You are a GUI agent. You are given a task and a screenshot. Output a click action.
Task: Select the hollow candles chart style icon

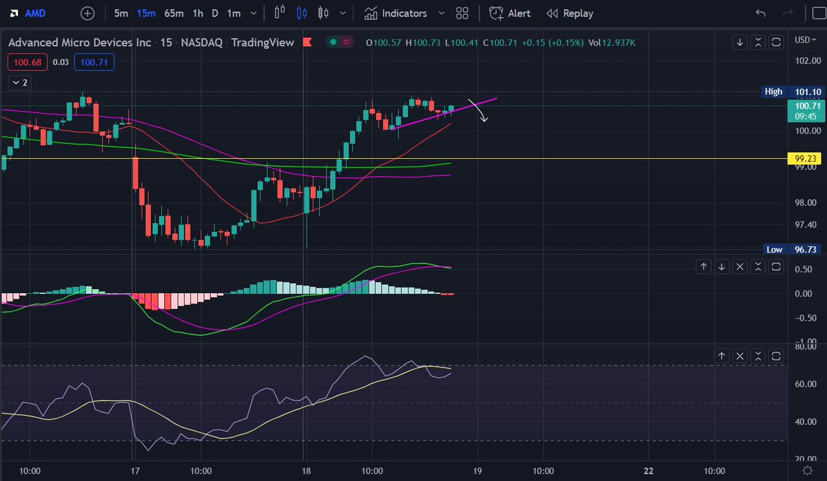pyautogui.click(x=323, y=13)
